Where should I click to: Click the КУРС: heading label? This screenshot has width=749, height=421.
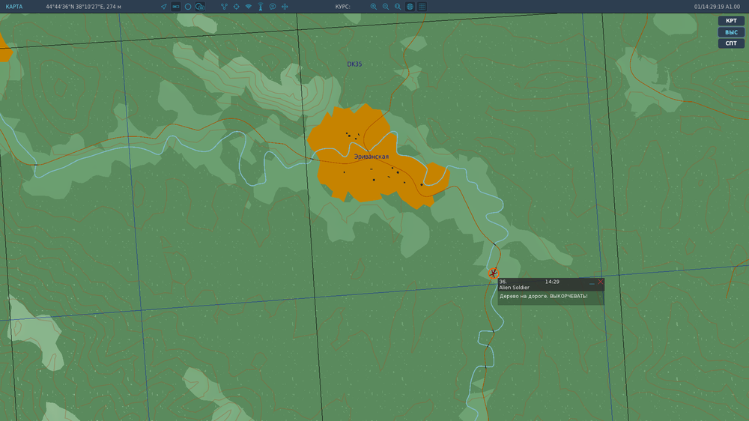point(342,7)
